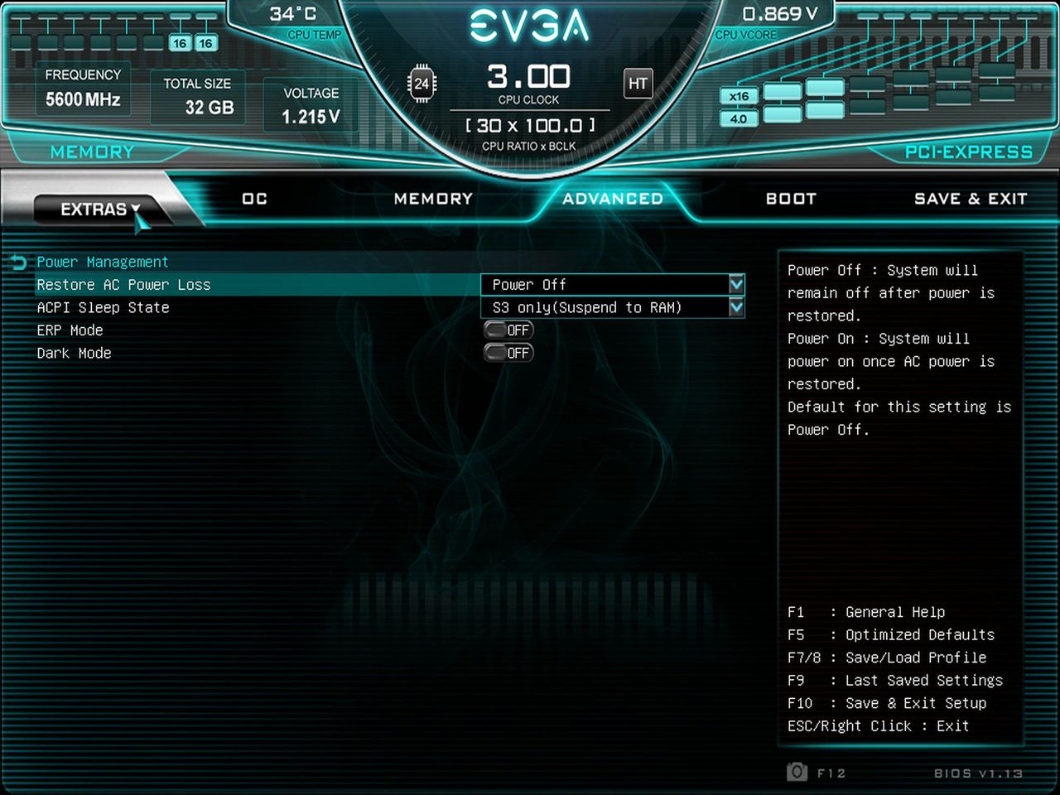Select the Restore AC Power Loss row
The width and height of the screenshot is (1060, 795).
click(x=390, y=284)
